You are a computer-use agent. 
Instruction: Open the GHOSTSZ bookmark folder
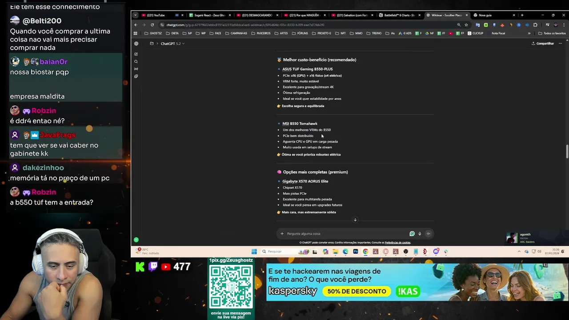(153, 33)
